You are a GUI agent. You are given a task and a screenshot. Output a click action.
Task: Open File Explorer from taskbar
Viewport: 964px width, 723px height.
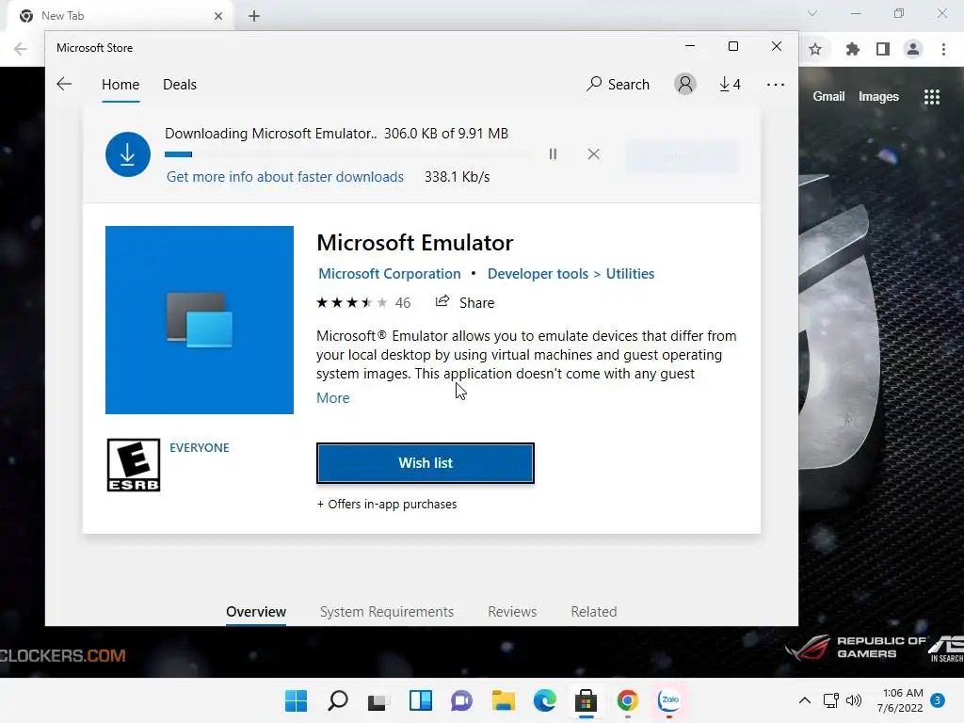coord(504,700)
